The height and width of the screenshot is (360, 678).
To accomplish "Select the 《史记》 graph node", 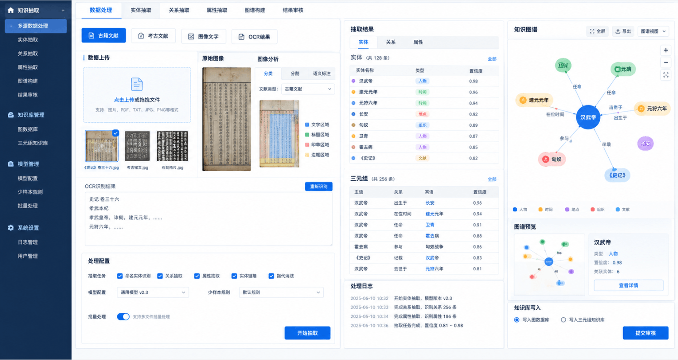I will pyautogui.click(x=617, y=175).
